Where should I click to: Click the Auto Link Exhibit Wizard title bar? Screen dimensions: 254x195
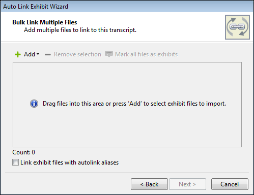pos(127,7)
